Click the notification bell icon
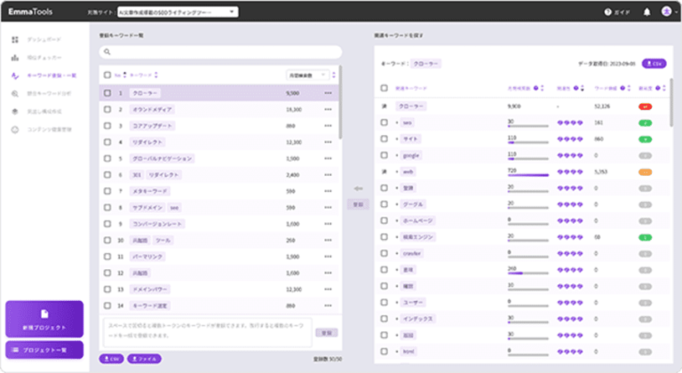 coord(646,12)
